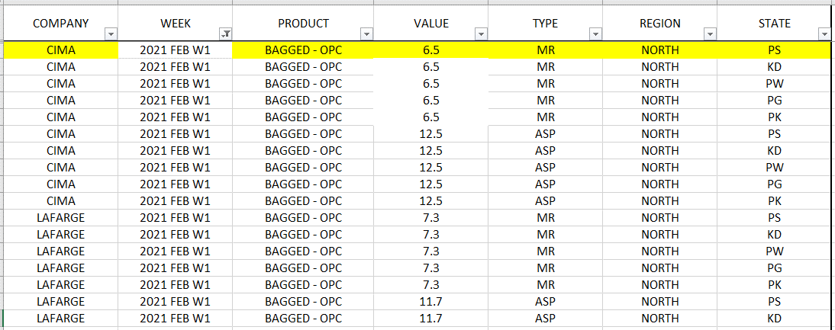Select ASP type in LAFARGE PS row
Screen dimensions: 835x330
point(545,301)
